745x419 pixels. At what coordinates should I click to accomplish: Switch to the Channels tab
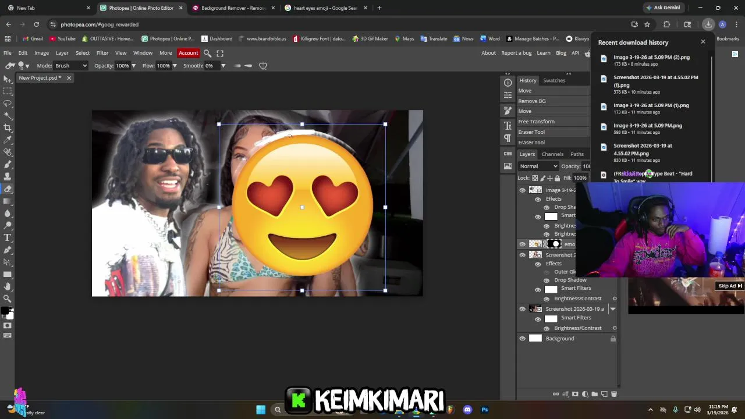[552, 154]
